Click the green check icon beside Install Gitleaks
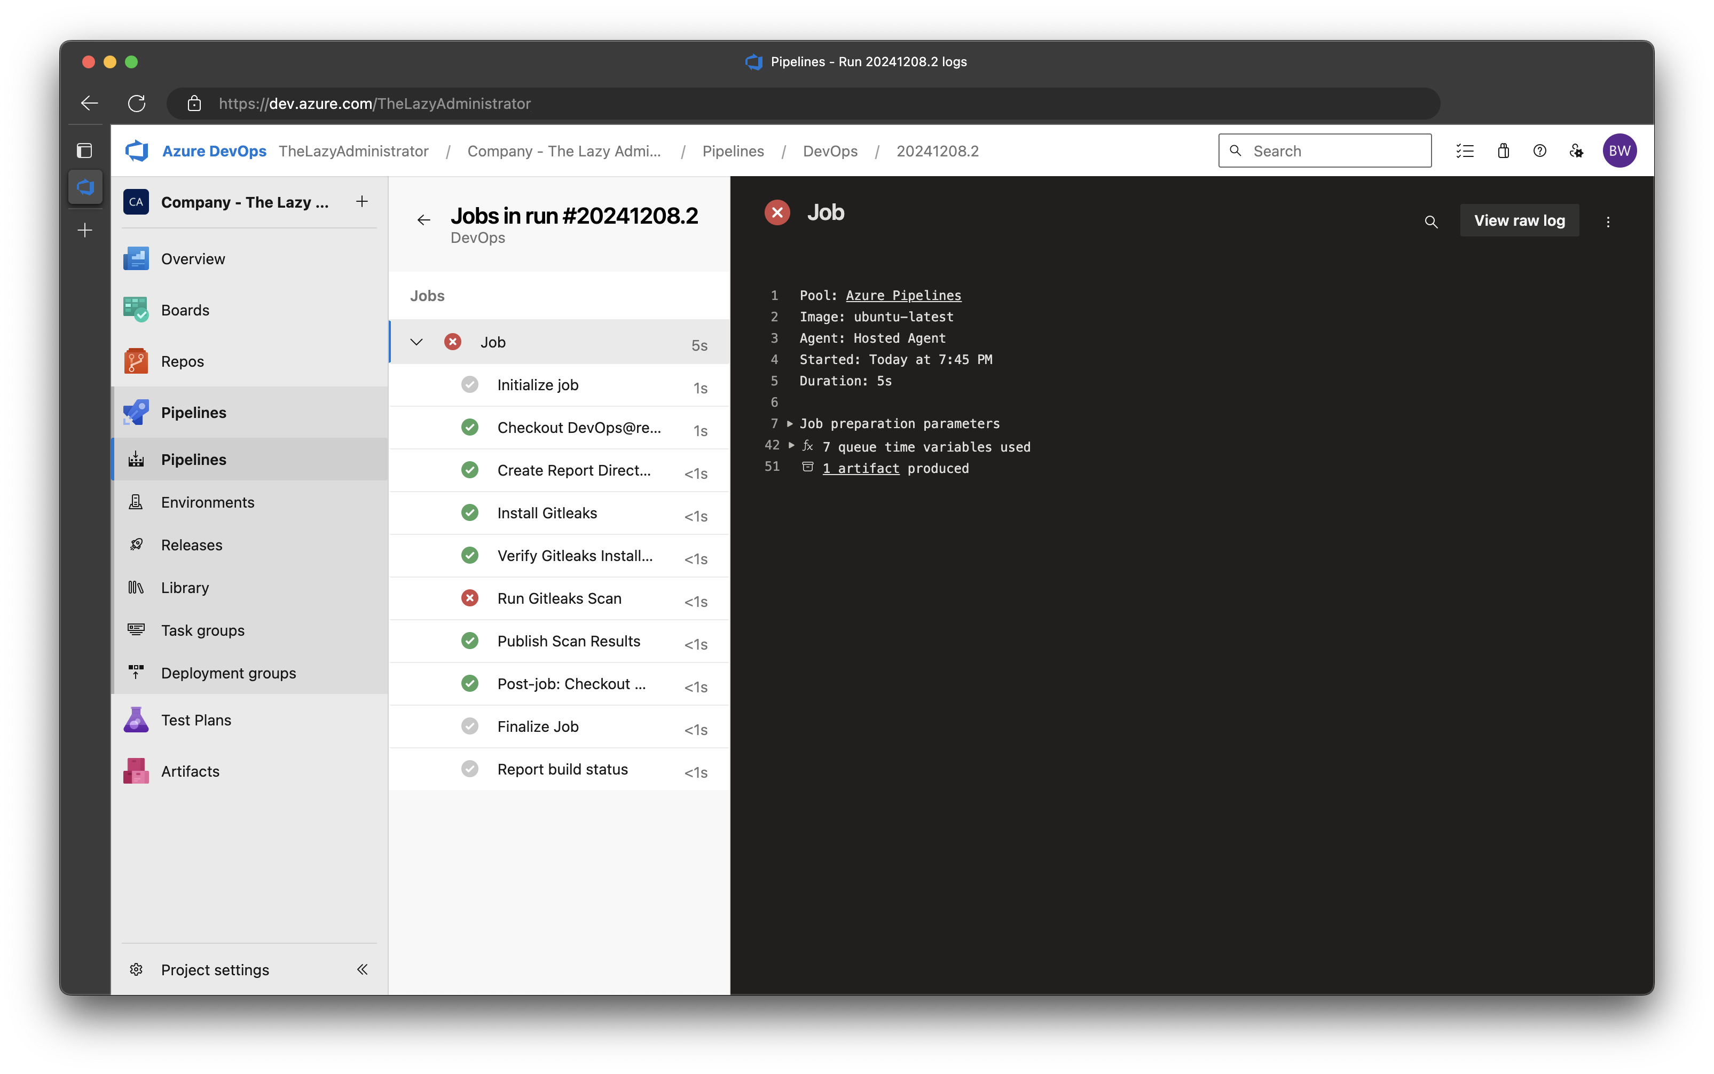1714x1074 pixels. pos(469,512)
